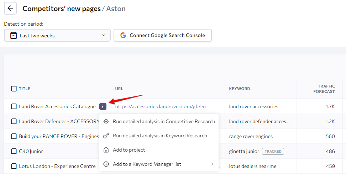Image resolution: width=346 pixels, height=174 pixels.
Task: Expand Add to a Keyword Manager list submenu arrow
Action: click(x=212, y=164)
